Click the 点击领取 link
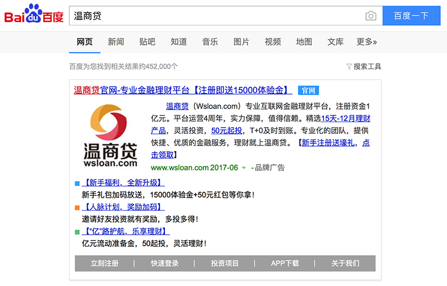 [x=162, y=155]
